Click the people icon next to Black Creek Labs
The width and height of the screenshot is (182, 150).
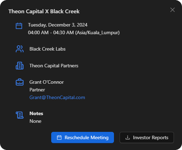[x=20, y=49]
